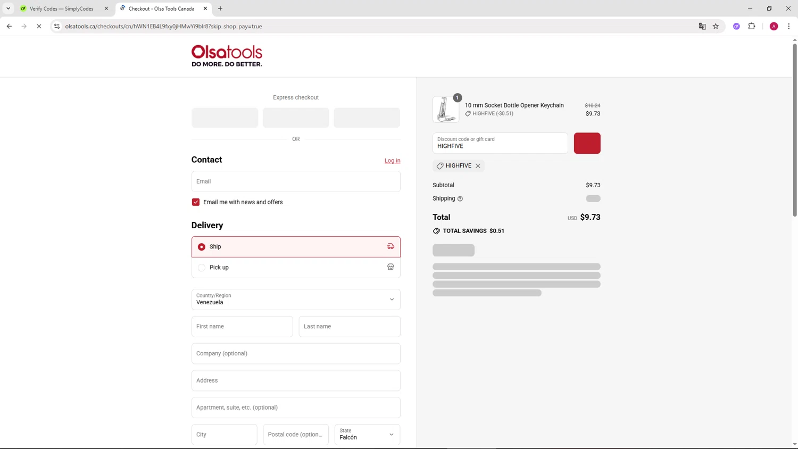This screenshot has width=798, height=449.
Task: Select the Ship delivery option
Action: [x=296, y=247]
